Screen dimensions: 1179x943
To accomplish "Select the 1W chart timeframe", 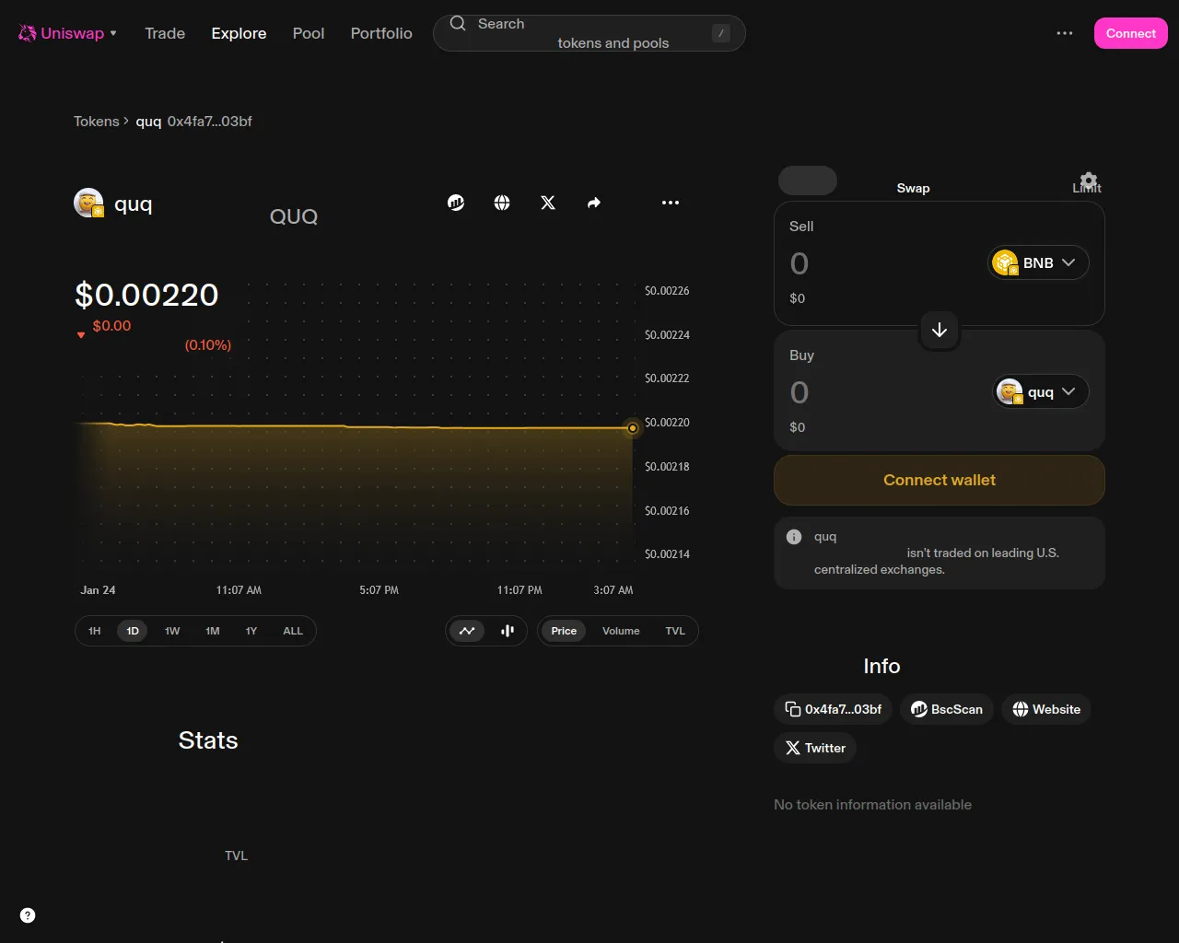I will 172,631.
